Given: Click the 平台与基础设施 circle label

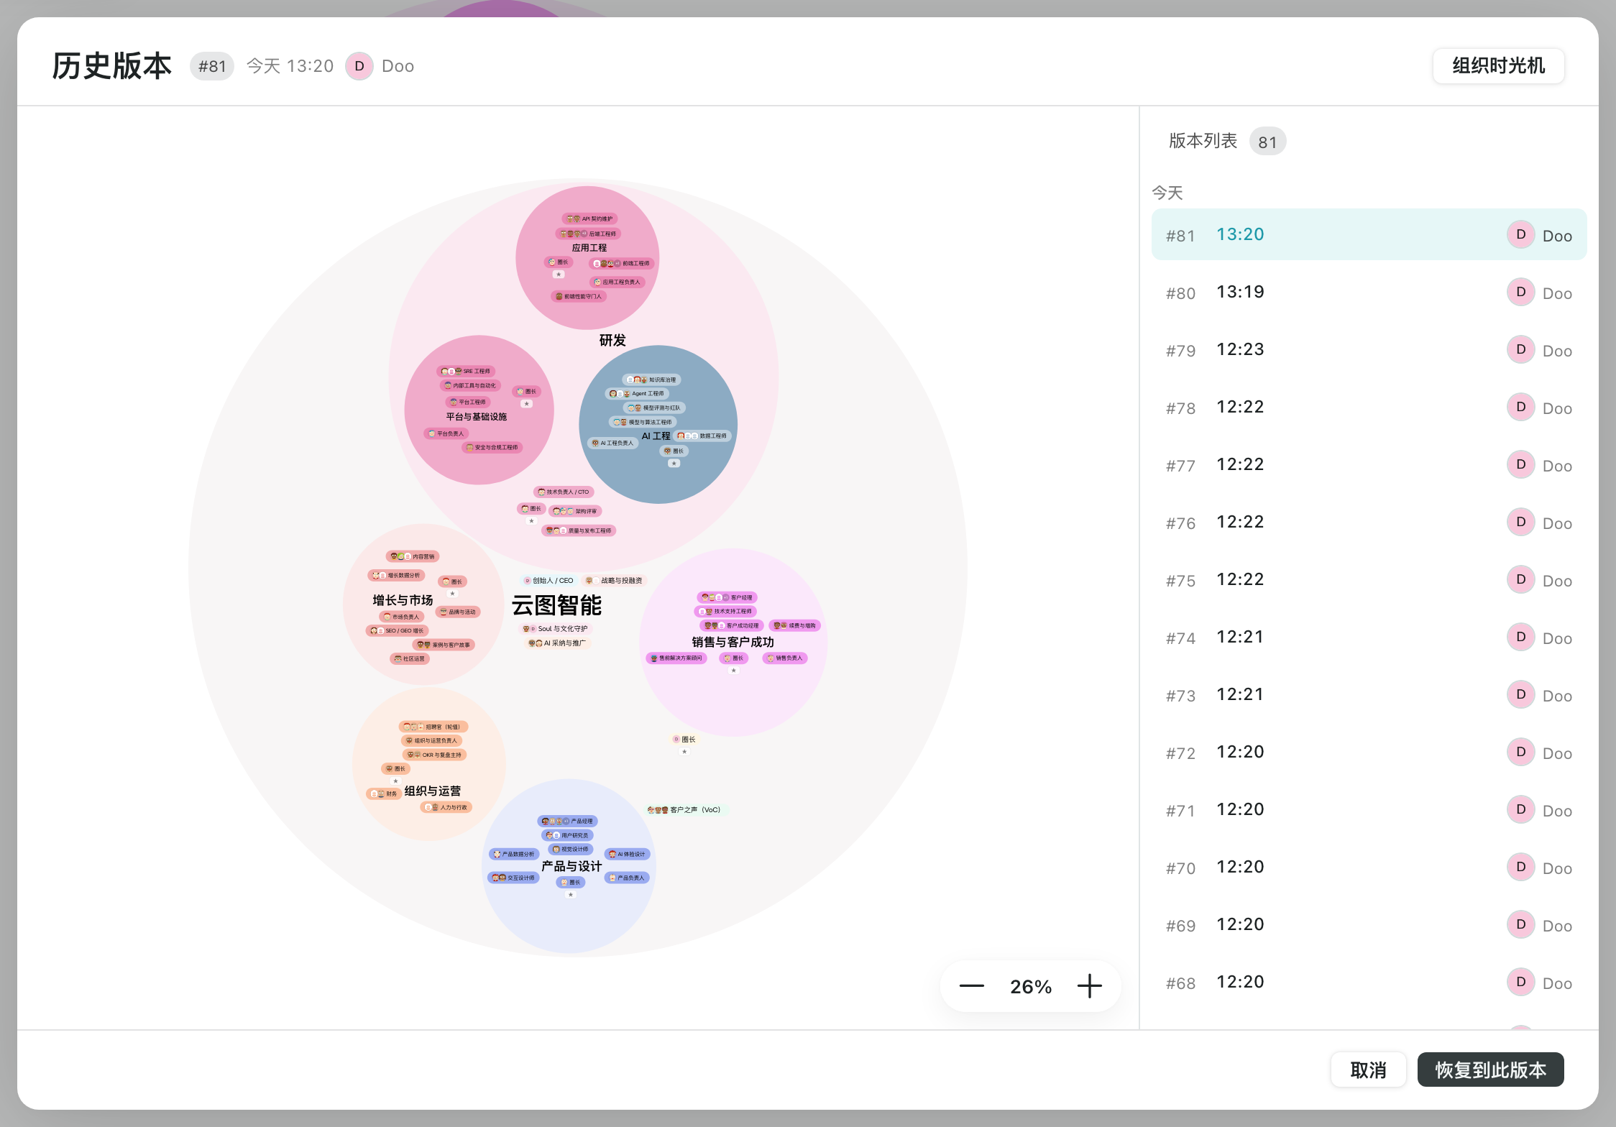Looking at the screenshot, I should [476, 417].
